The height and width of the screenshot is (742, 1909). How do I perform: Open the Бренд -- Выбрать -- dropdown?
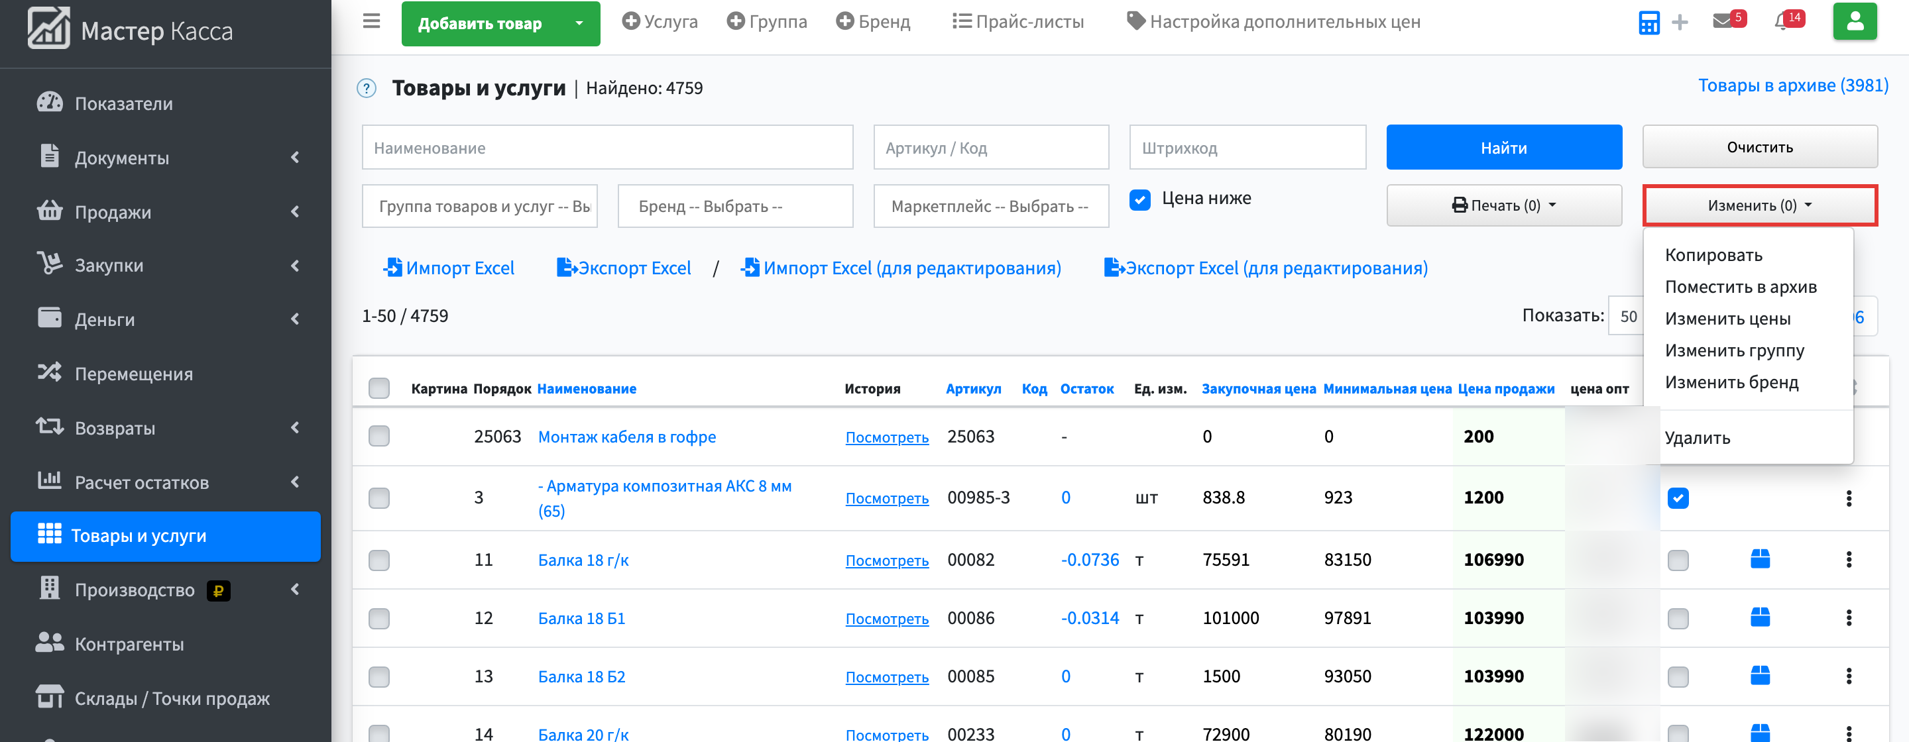[x=735, y=206]
